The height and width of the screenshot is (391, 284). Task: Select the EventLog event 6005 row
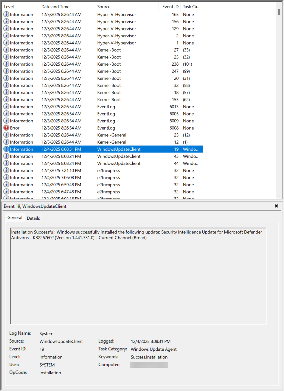click(x=89, y=114)
